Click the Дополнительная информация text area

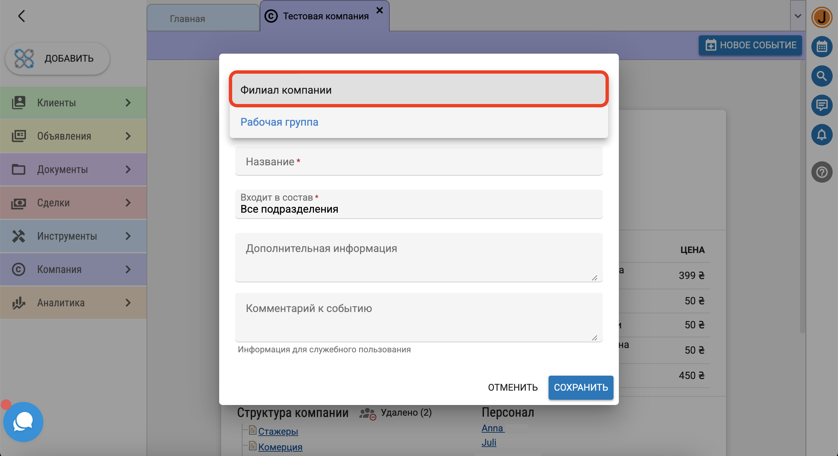click(418, 257)
